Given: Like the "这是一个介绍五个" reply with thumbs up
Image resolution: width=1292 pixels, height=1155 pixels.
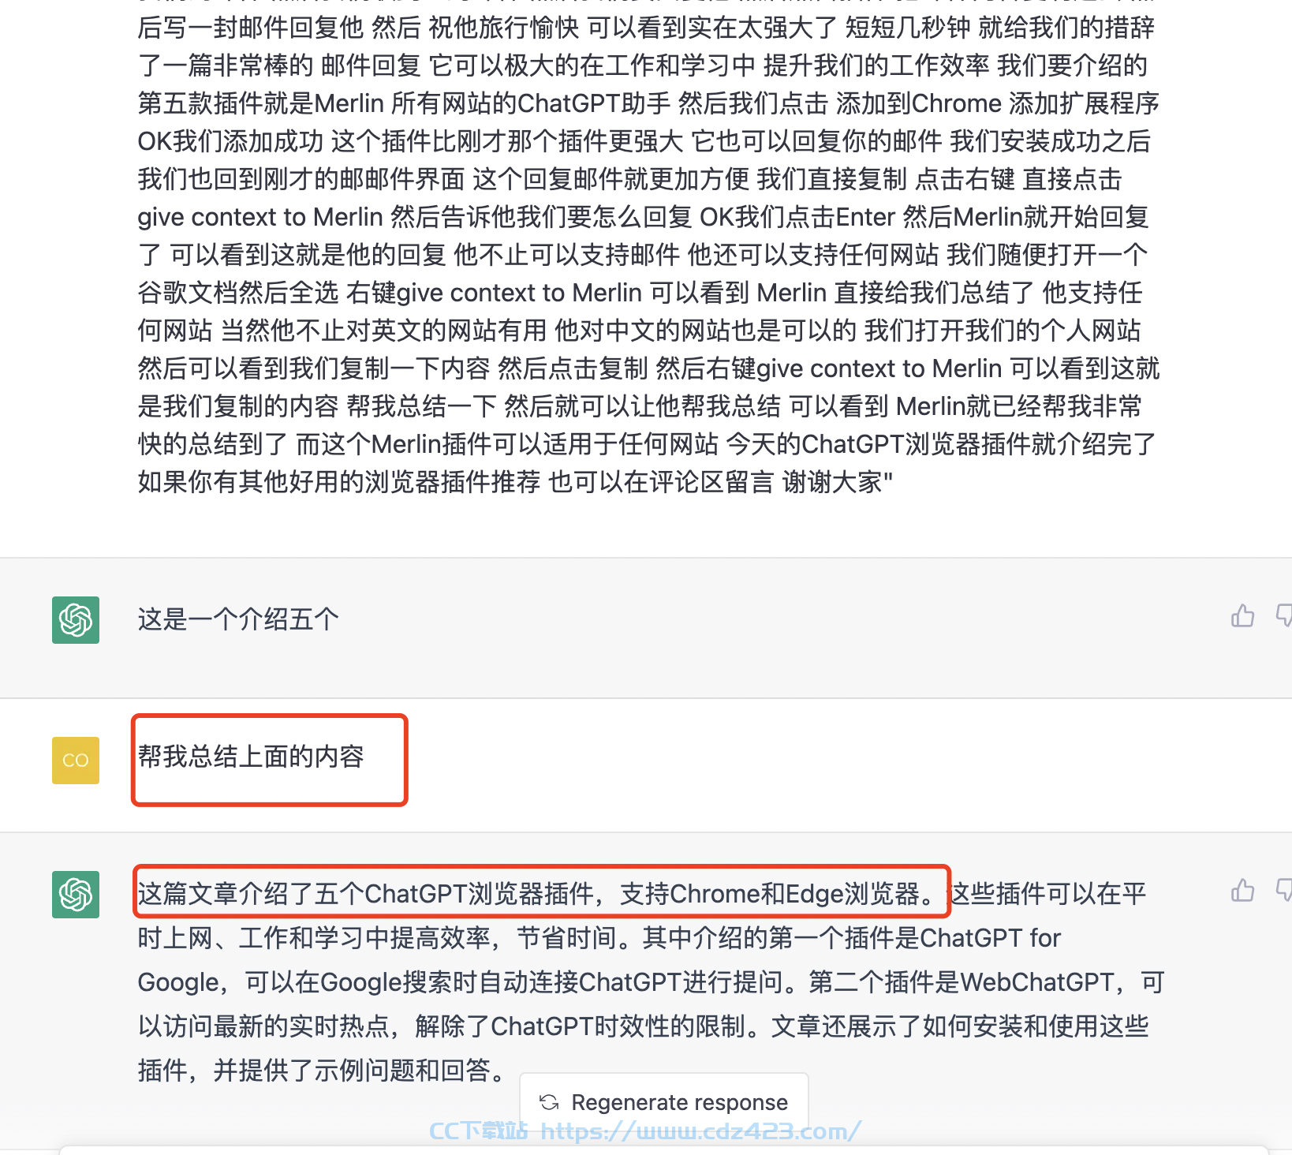Looking at the screenshot, I should (x=1242, y=615).
